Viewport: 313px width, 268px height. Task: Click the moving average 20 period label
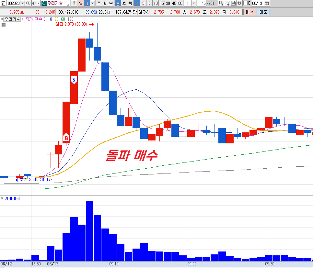coord(56,19)
